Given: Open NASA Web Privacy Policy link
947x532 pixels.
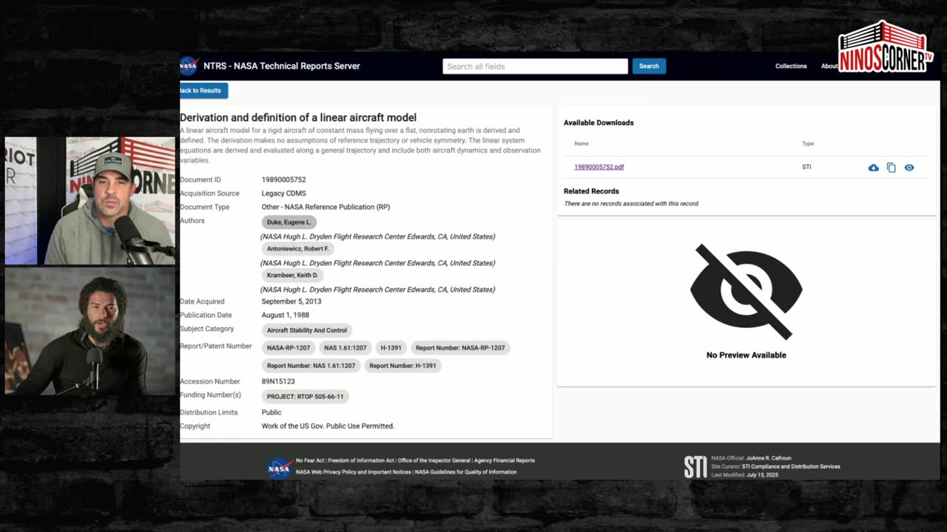Looking at the screenshot, I should (x=353, y=471).
